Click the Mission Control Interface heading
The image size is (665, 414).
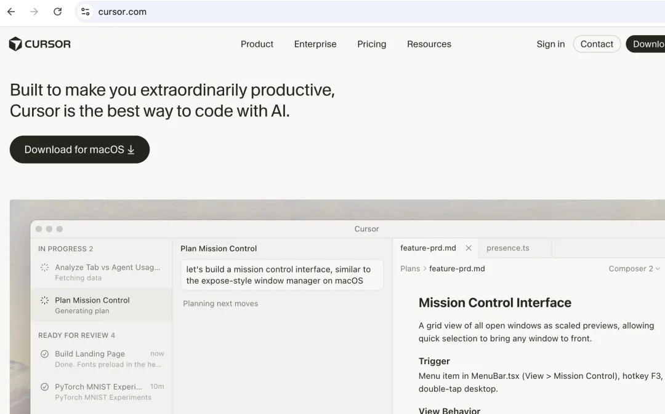[x=495, y=303]
